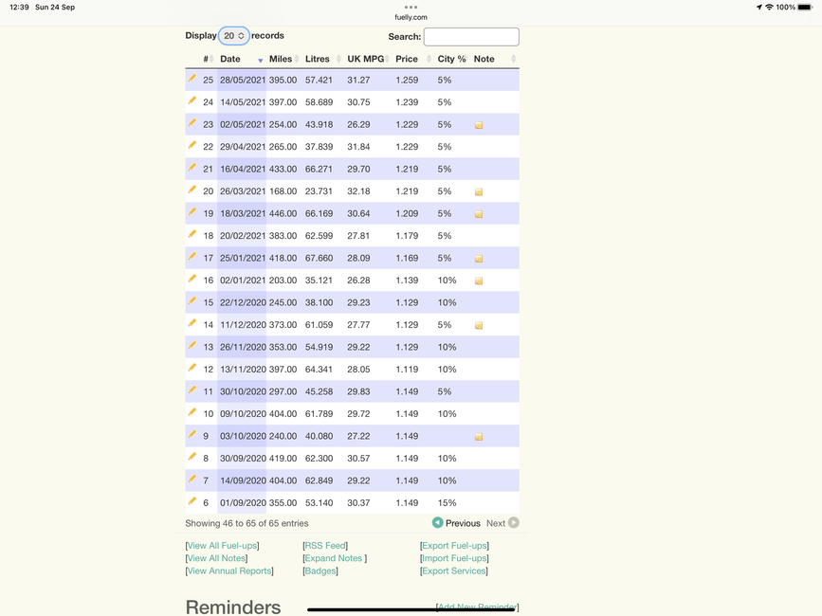
Task: Tap the Wi-Fi status icon
Action: pos(769,7)
